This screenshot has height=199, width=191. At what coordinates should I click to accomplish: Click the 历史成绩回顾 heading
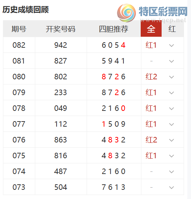[x=25, y=10]
